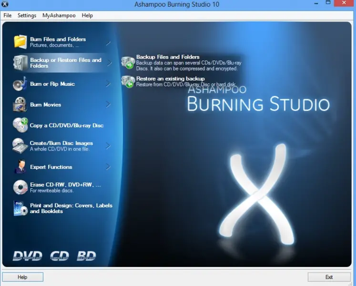Click the Backup Files and Folders submenu icon
Screen dimensions: 356x286
click(x=128, y=62)
